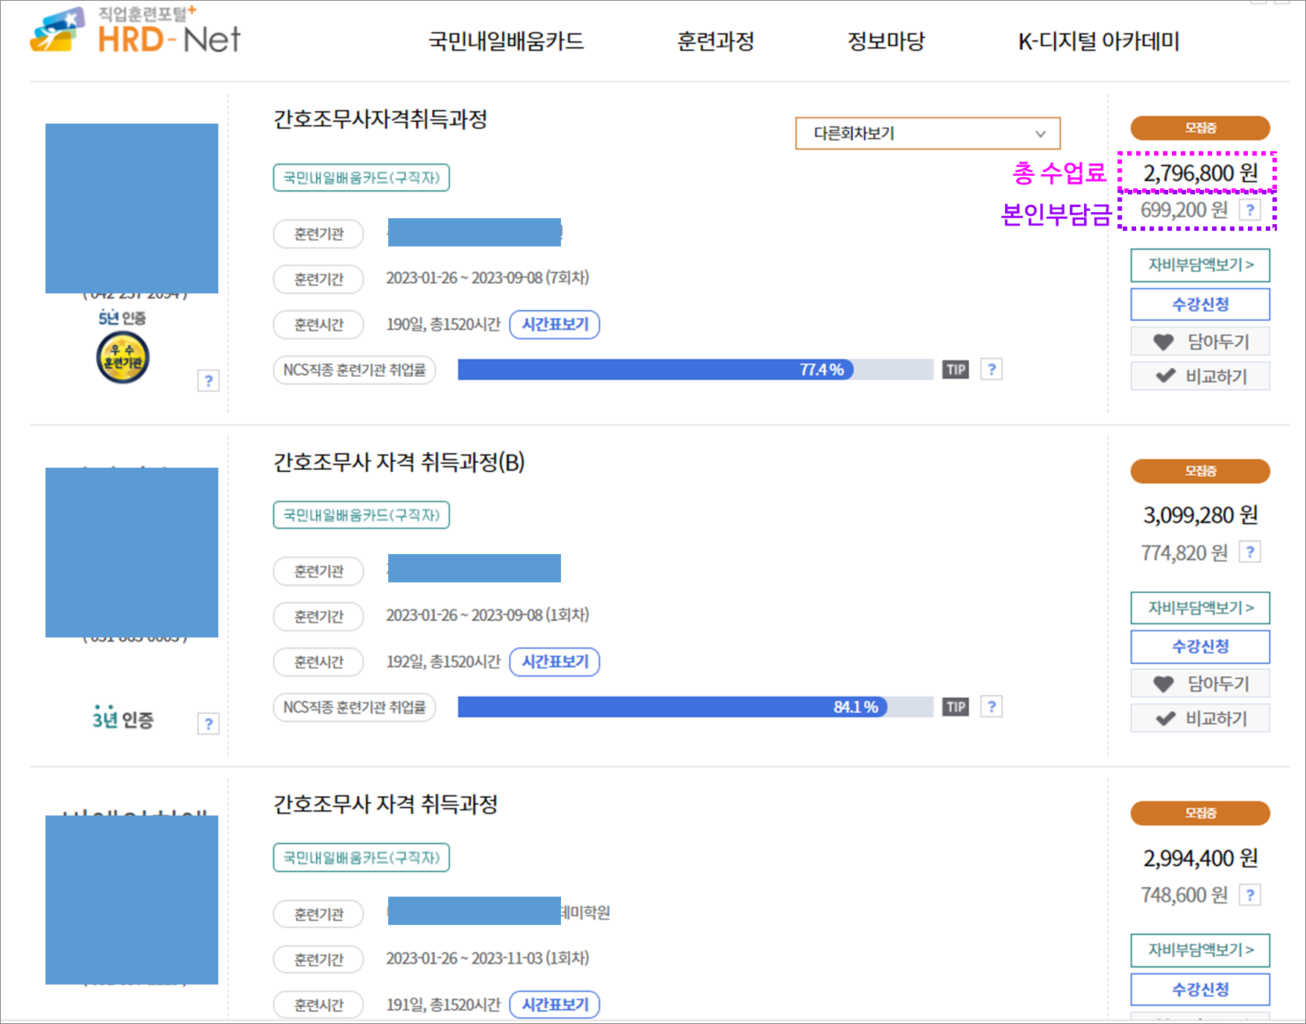Open 자비부담액보기 on the third course
The width and height of the screenshot is (1306, 1024).
[1199, 950]
